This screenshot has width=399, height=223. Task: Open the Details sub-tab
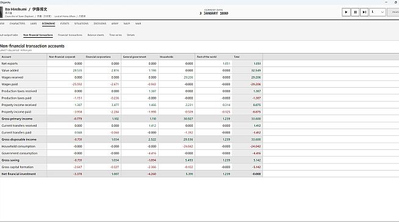point(131,35)
